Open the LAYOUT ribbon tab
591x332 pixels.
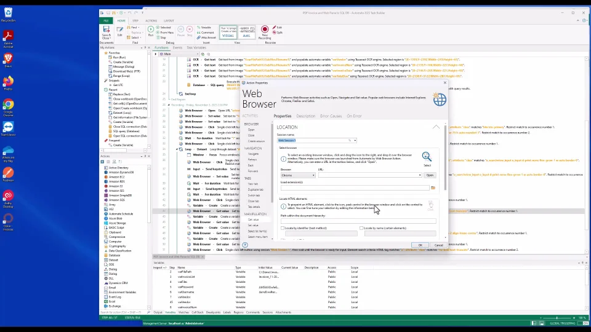pos(169,21)
